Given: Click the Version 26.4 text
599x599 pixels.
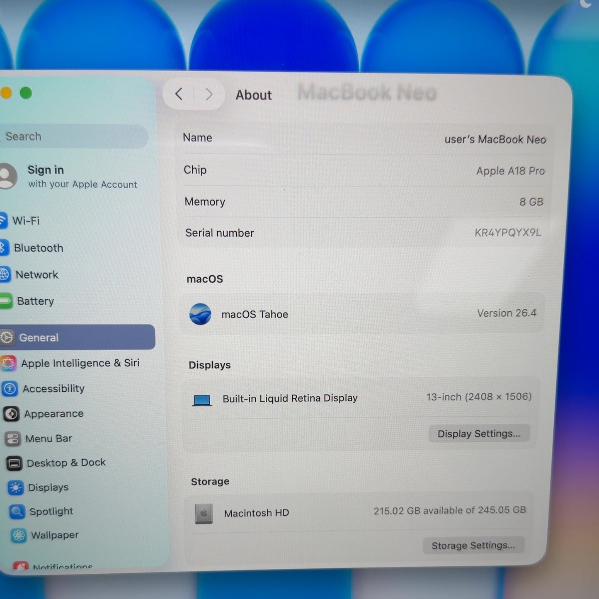Looking at the screenshot, I should coord(507,313).
